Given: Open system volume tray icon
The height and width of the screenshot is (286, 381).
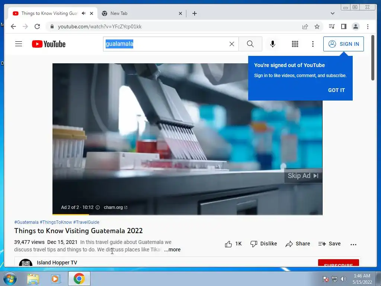Looking at the screenshot, I should [x=343, y=279].
